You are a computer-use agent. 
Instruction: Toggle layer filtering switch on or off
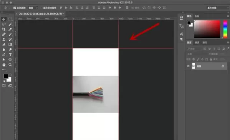[228, 48]
